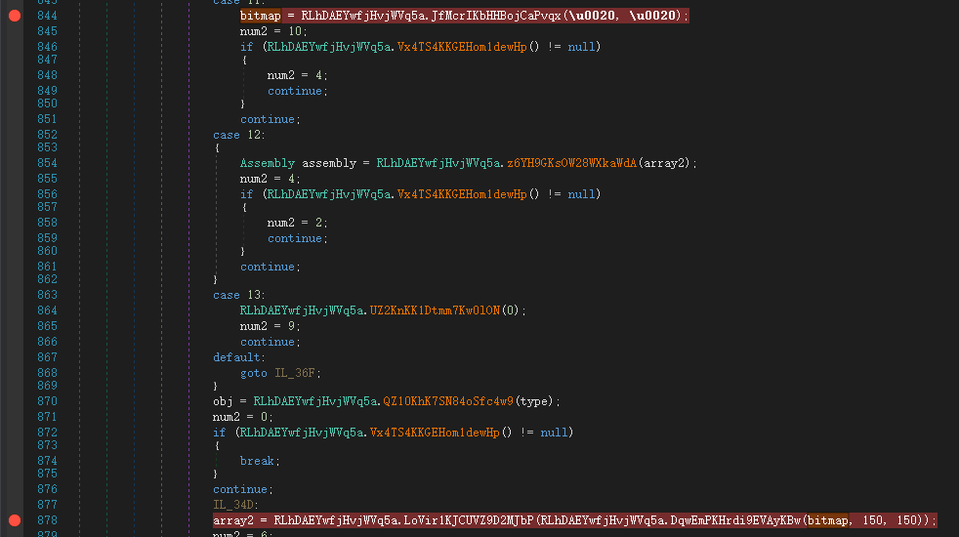Click Vx4TS4KKGEHom1dewHp call on line 872
This screenshot has height=537, width=959.
click(x=435, y=432)
